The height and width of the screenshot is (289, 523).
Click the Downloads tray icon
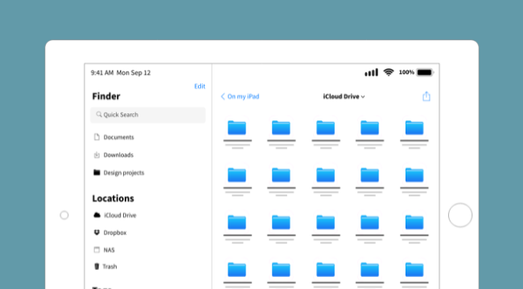pyautogui.click(x=97, y=155)
